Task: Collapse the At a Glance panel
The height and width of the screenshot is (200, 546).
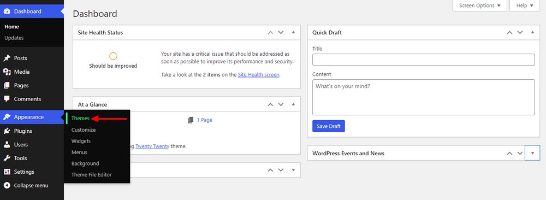Action: tap(293, 104)
